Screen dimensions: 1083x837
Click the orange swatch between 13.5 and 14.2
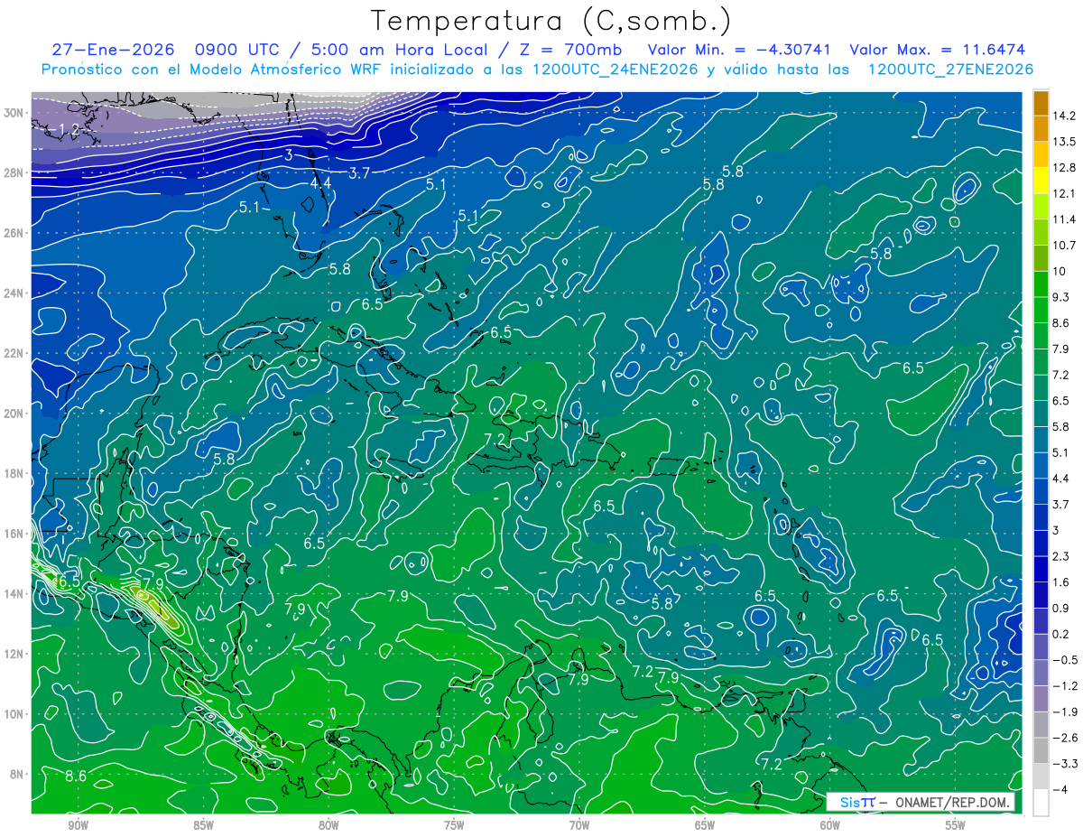click(1041, 128)
